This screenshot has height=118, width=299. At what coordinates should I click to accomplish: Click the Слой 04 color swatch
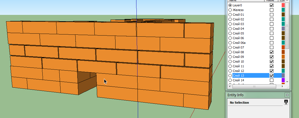(283, 29)
